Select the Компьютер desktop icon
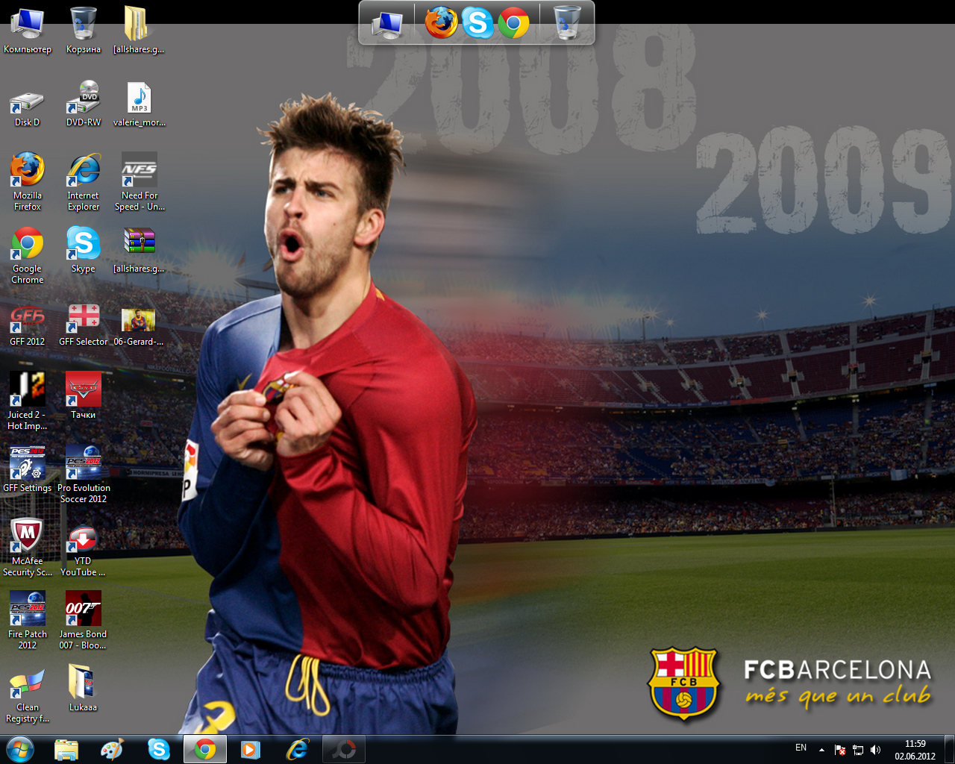This screenshot has width=955, height=764. point(28,31)
